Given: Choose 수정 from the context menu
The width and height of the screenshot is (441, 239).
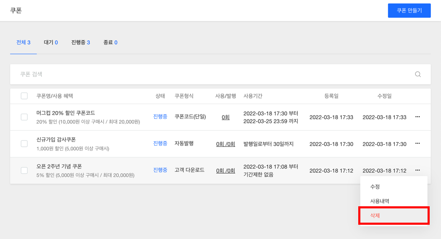Looking at the screenshot, I should [375, 187].
